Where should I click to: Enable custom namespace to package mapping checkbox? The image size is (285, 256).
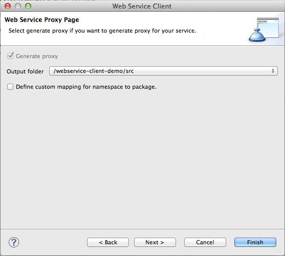(10, 87)
